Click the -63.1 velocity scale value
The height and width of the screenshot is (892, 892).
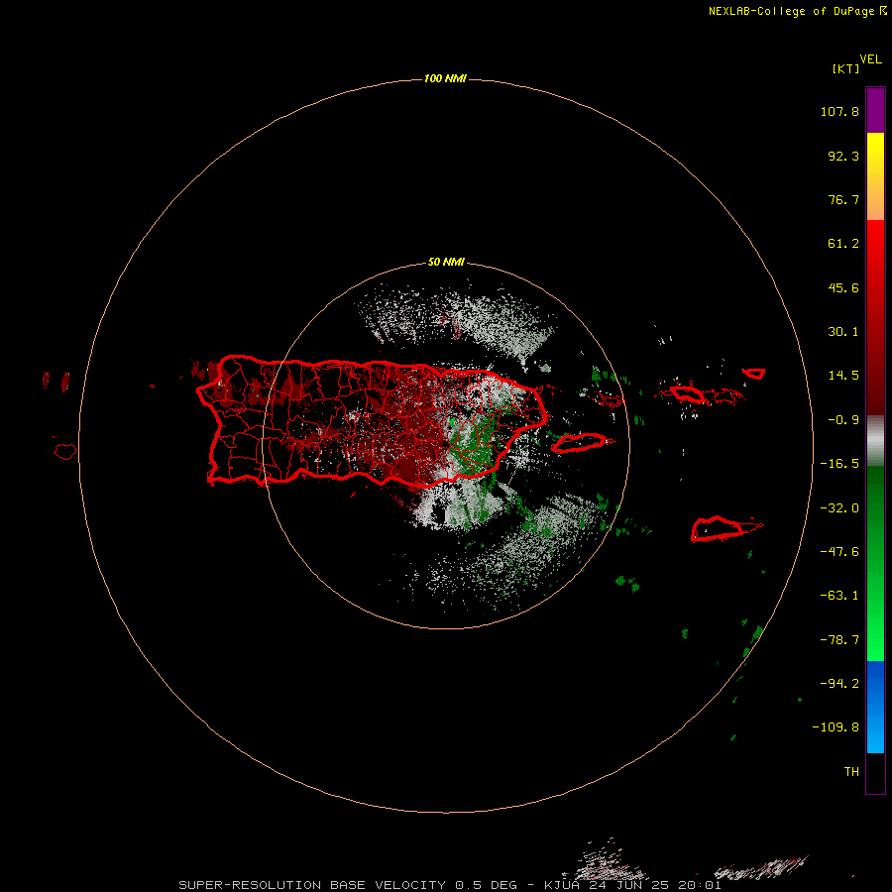(x=839, y=596)
